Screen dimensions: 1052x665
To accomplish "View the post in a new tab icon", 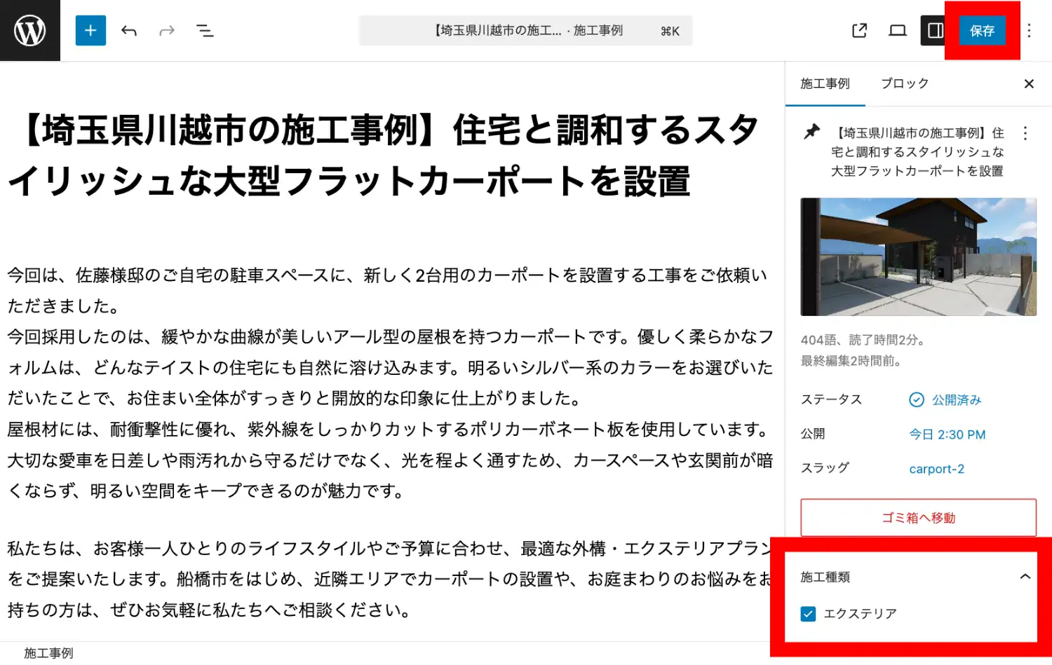I will click(x=859, y=30).
